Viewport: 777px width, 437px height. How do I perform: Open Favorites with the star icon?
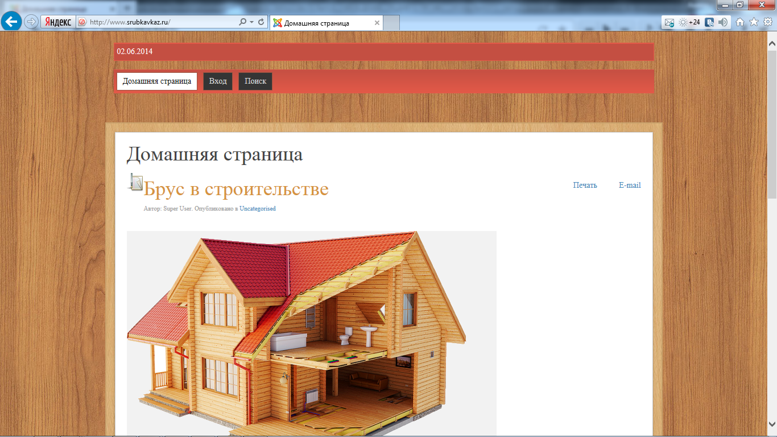click(754, 22)
